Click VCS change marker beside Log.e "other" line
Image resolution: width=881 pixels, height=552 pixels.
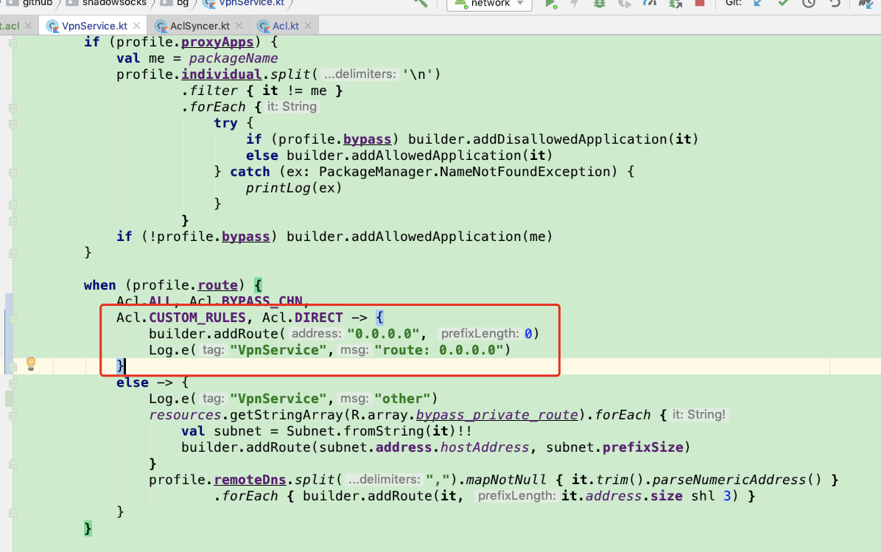click(8, 399)
